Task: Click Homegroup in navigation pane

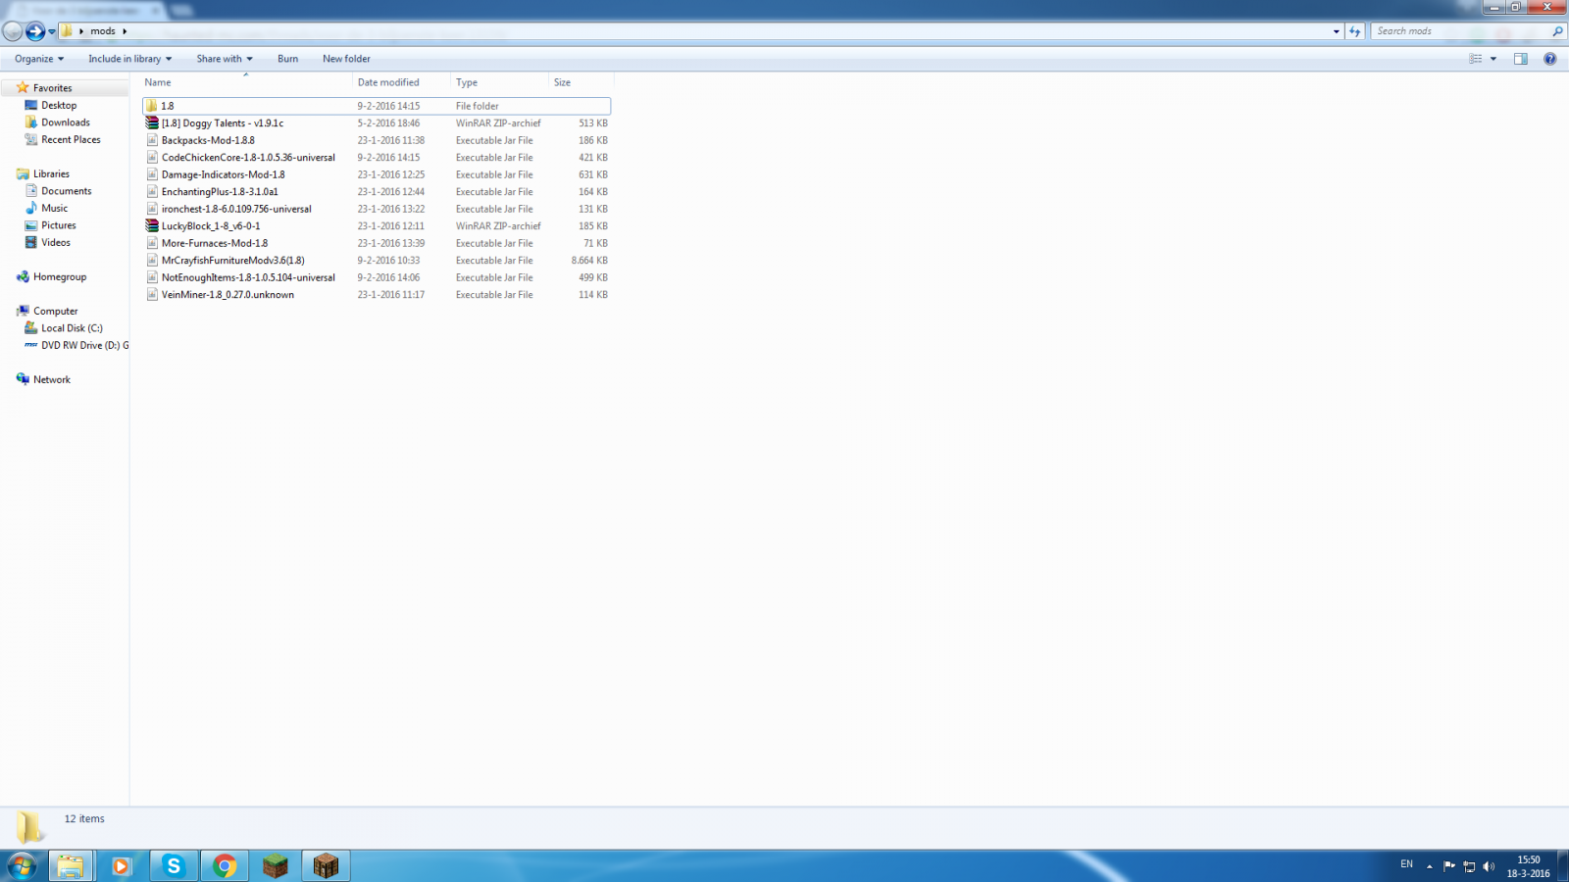Action: coord(60,277)
